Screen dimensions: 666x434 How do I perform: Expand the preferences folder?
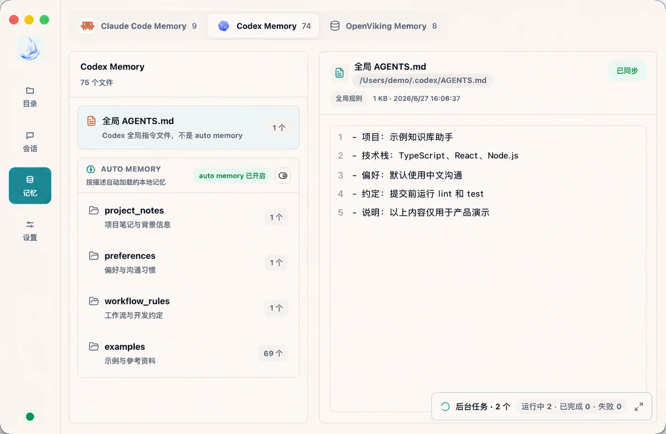tap(188, 262)
